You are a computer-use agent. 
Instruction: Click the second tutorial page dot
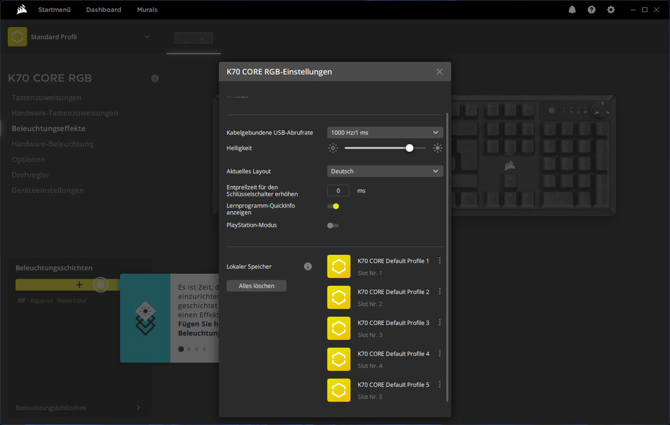pos(189,349)
